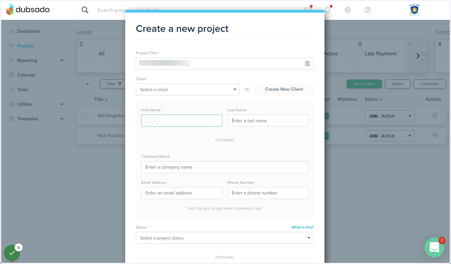Viewport: 451px width, 264px height.
Task: Open the Reporting menu item
Action: point(27,60)
